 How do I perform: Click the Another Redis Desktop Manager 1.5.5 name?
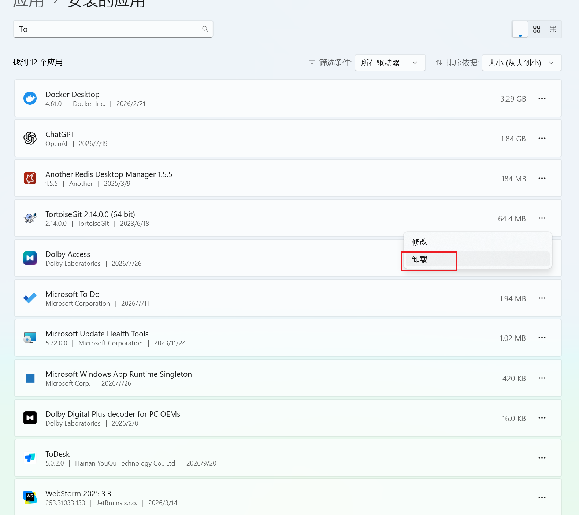(109, 174)
